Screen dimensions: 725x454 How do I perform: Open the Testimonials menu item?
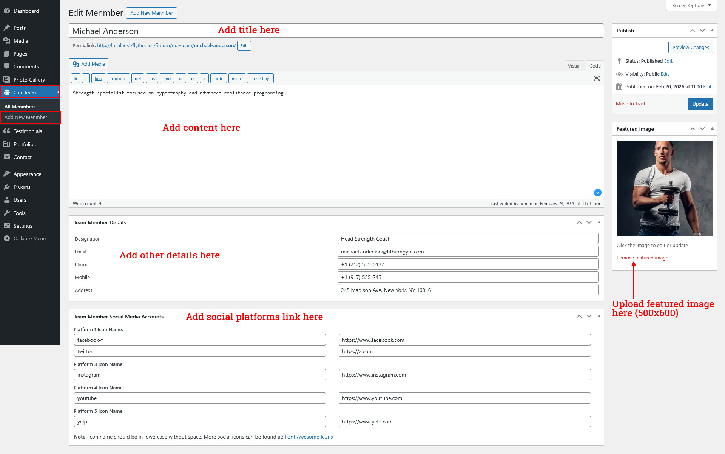[28, 131]
